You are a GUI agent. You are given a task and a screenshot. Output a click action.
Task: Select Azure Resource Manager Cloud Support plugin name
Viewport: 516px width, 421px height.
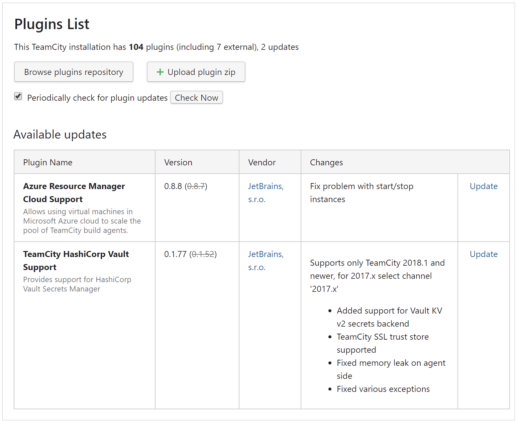[x=74, y=193]
